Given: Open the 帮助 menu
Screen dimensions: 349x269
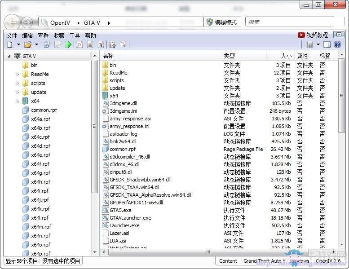Looking at the screenshot, I should coord(90,35).
